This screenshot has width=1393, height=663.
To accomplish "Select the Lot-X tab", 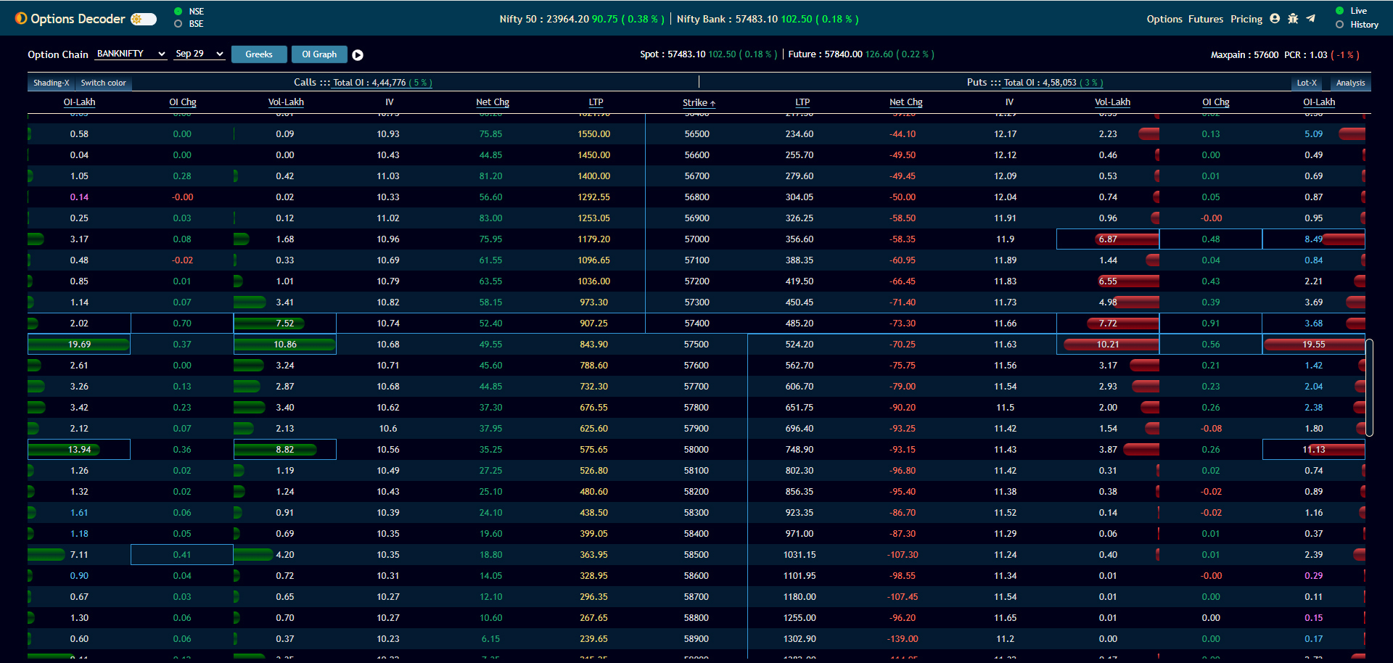I will pyautogui.click(x=1307, y=83).
